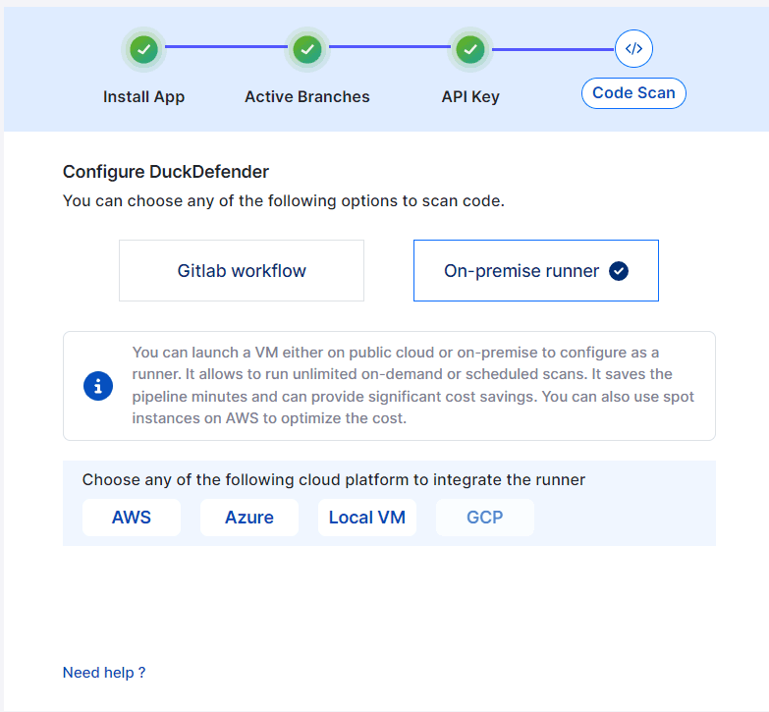Click the API Key green checkmark step icon
Image resolution: width=769 pixels, height=712 pixels.
click(470, 49)
